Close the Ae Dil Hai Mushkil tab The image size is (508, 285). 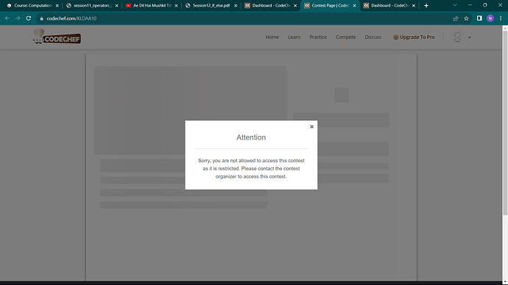[x=176, y=5]
